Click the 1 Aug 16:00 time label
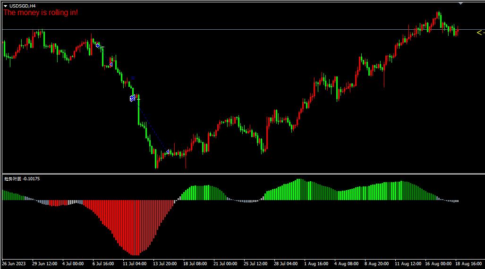This screenshot has width=485, height=269. point(316,264)
